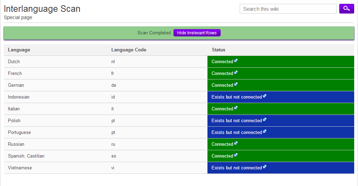Screen dimensions: 358x186
Task: Open the Spanish Connected status link
Action: click(222, 156)
